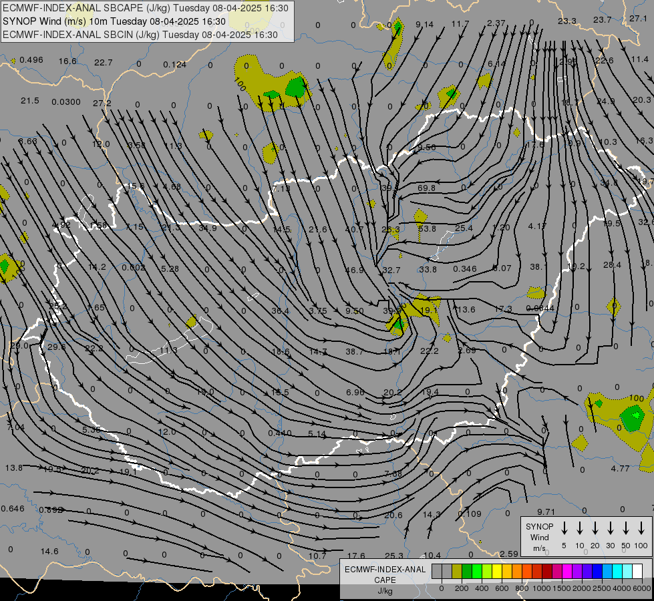Click the 100 m/s wind arrow in legend
Viewport: 654px width, 601px height.
[x=641, y=528]
